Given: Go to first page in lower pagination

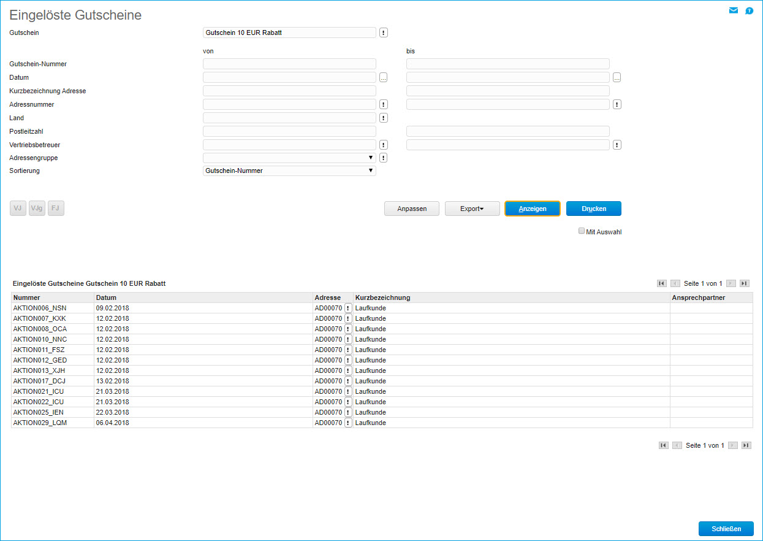Looking at the screenshot, I should [x=663, y=445].
